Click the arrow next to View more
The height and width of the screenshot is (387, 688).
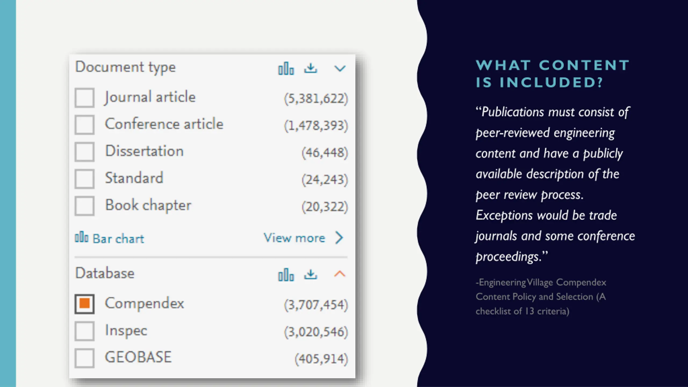pos(339,238)
